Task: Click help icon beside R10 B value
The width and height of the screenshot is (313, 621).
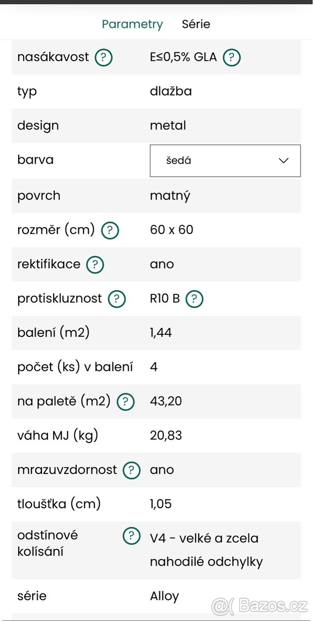Action: tap(194, 299)
